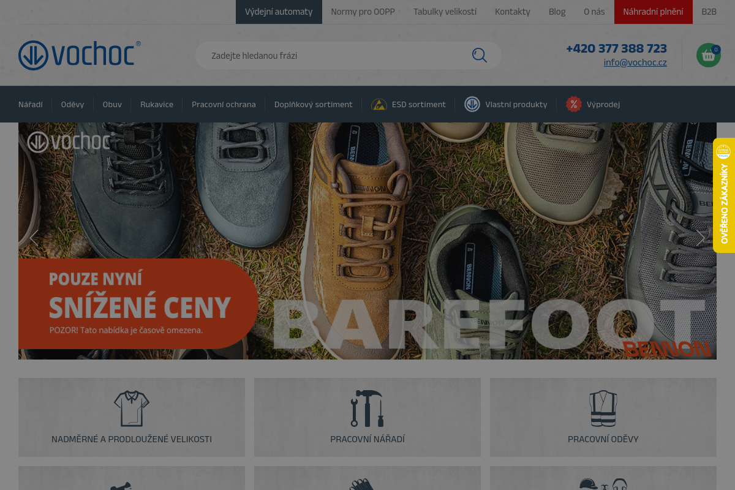
Task: Click the reflective vest icon
Action: point(603,409)
